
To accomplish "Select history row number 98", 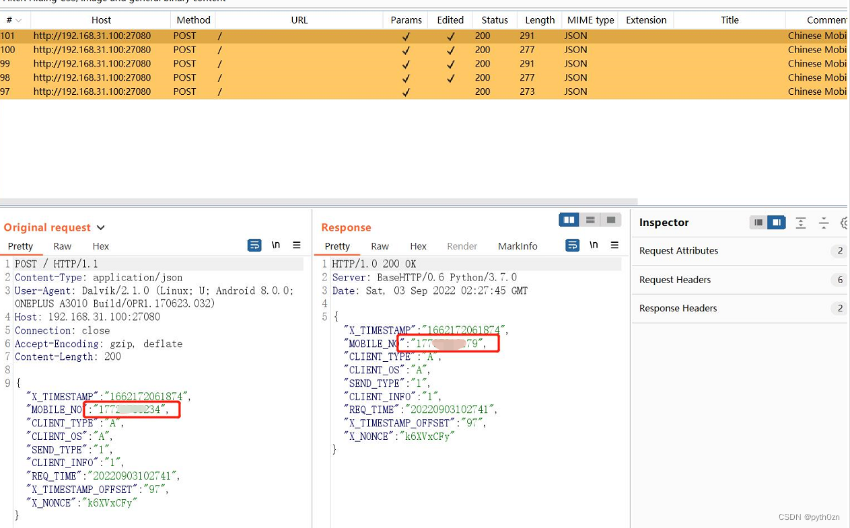I will (x=423, y=78).
